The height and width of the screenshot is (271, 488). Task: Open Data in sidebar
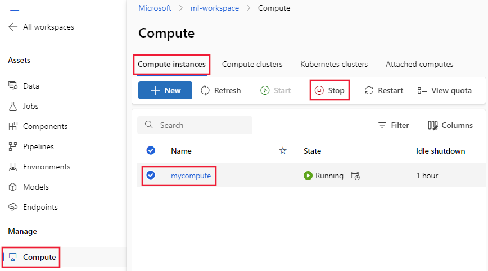[x=31, y=86]
